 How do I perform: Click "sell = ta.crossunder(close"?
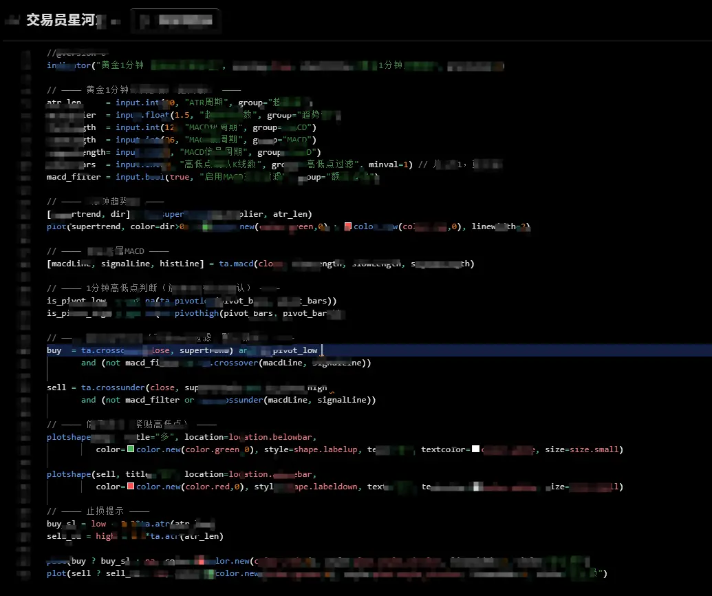pos(111,387)
